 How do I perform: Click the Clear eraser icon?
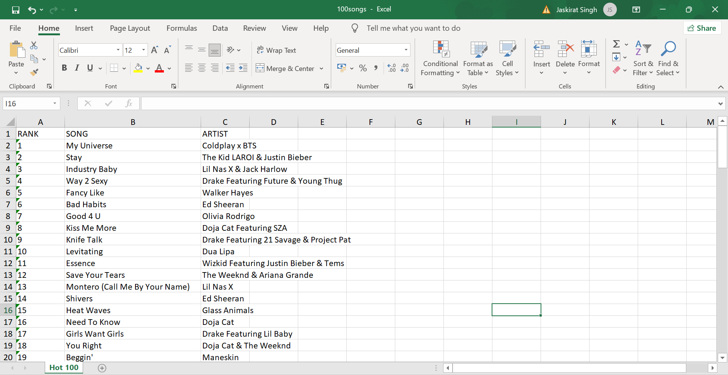point(616,70)
